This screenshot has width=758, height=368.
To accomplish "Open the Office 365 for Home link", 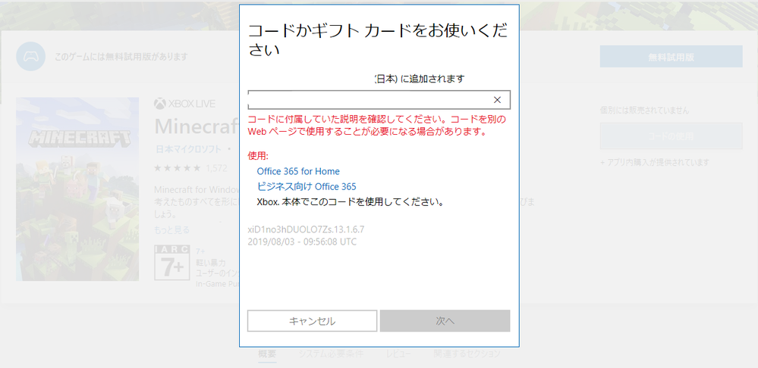I will 298,171.
